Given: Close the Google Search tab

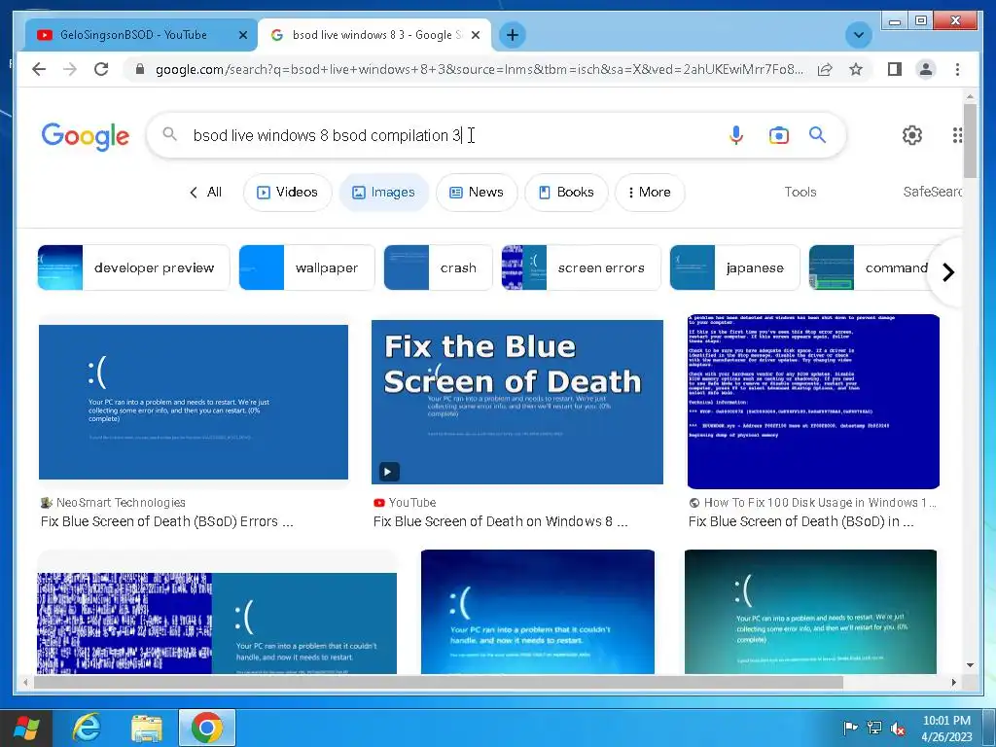Looking at the screenshot, I should [475, 36].
